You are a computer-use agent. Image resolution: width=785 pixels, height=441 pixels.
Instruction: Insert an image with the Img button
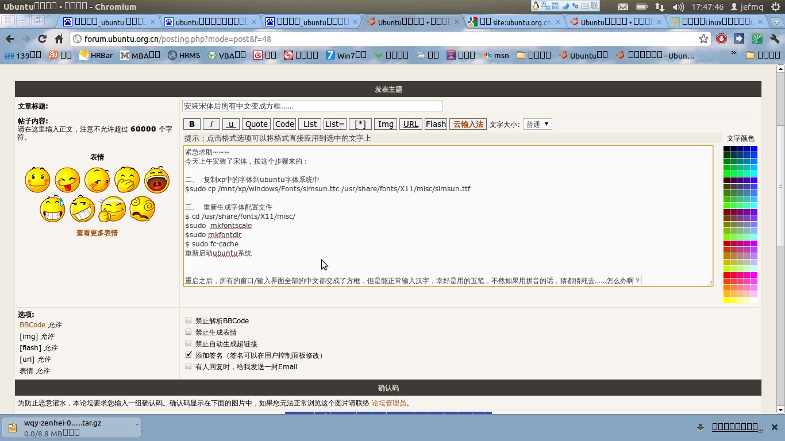point(386,124)
